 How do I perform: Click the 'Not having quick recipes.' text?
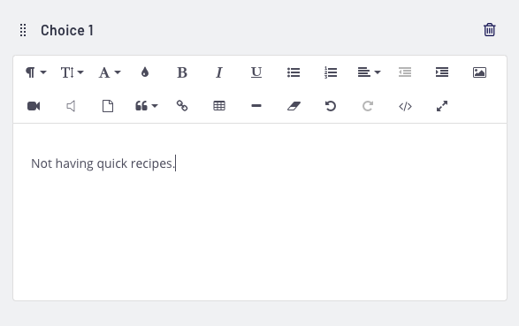[x=103, y=163]
